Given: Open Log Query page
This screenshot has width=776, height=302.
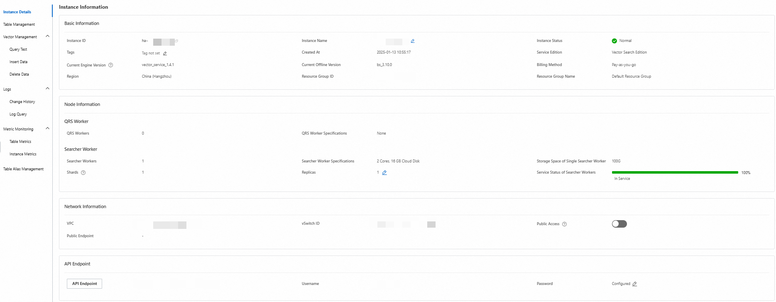Looking at the screenshot, I should click(18, 114).
